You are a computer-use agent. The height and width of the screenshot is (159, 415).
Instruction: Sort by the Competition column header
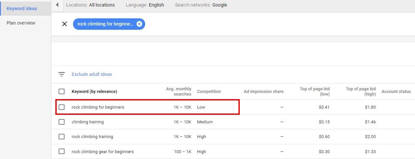[x=209, y=92]
